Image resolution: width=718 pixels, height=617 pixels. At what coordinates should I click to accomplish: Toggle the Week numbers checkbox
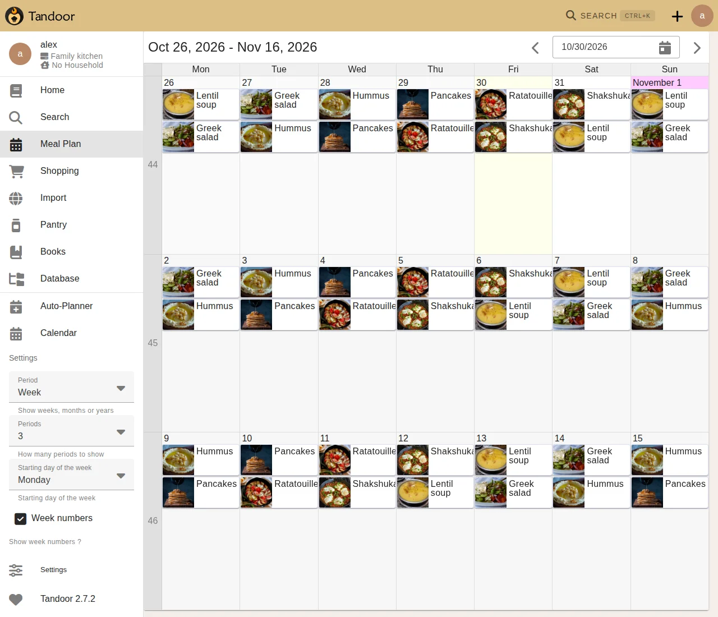coord(20,519)
